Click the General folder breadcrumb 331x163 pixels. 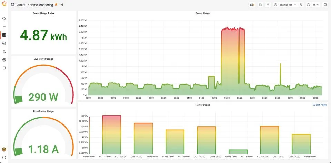(x=21, y=5)
